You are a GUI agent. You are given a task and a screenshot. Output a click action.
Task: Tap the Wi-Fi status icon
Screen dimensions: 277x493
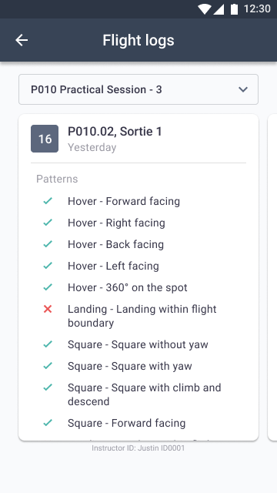coord(204,9)
